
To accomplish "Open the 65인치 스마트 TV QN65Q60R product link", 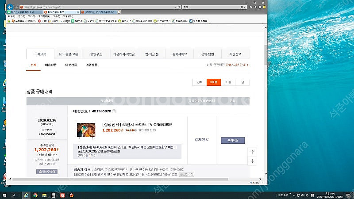I will point(137,125).
